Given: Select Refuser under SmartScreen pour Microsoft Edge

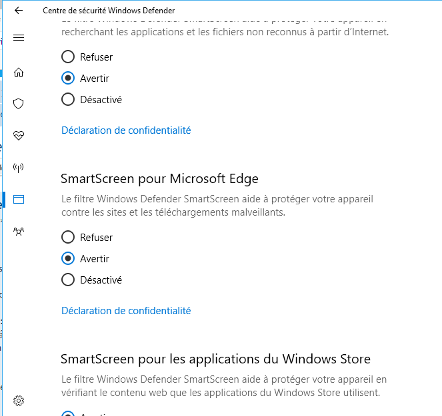Looking at the screenshot, I should tap(87, 237).
